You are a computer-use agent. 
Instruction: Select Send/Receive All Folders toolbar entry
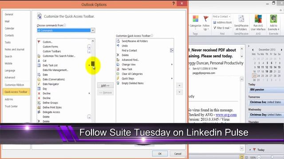(134, 41)
